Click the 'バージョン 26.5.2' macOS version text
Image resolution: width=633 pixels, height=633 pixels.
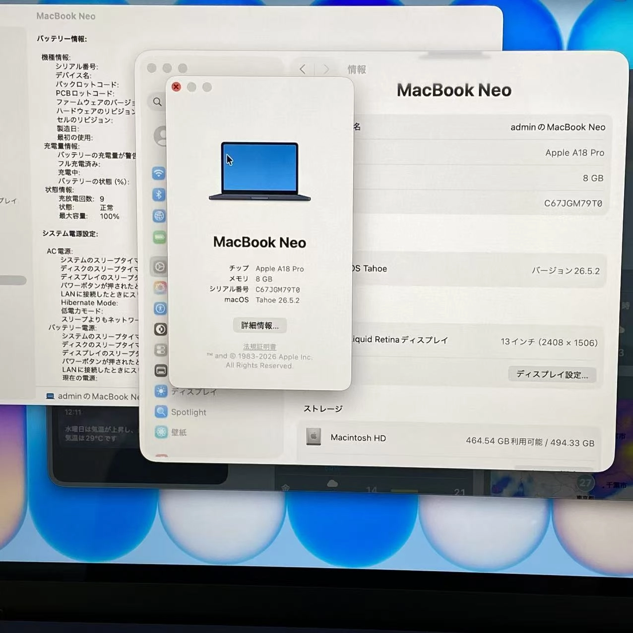pos(566,271)
